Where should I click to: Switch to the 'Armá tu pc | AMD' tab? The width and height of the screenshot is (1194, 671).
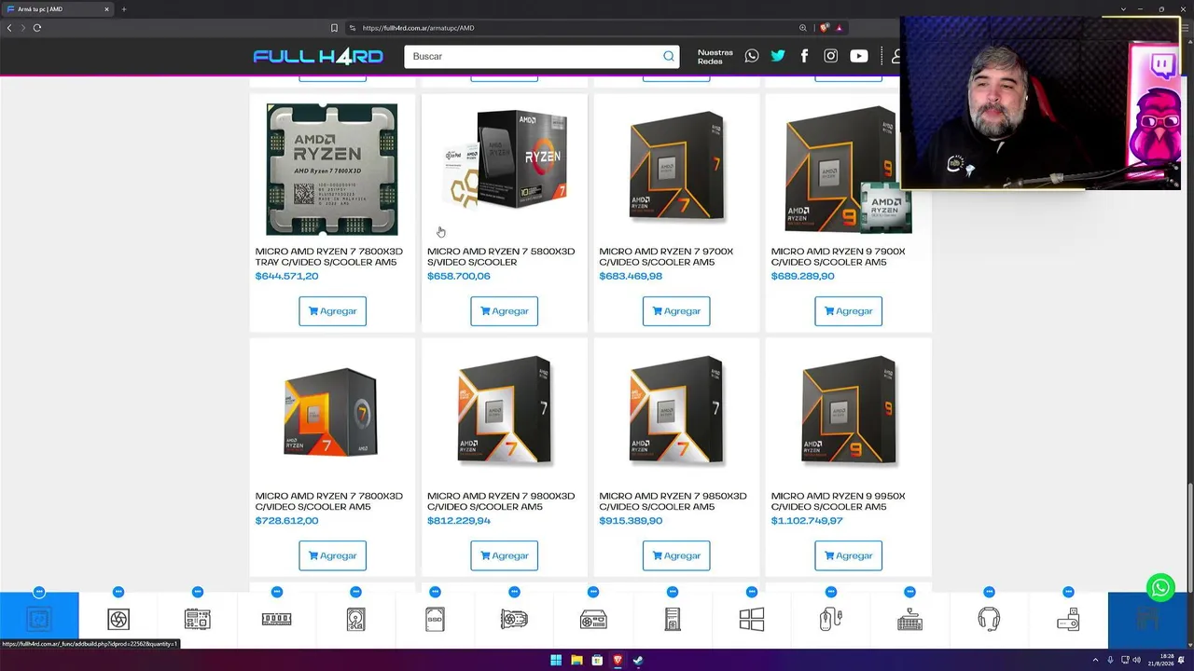click(58, 9)
